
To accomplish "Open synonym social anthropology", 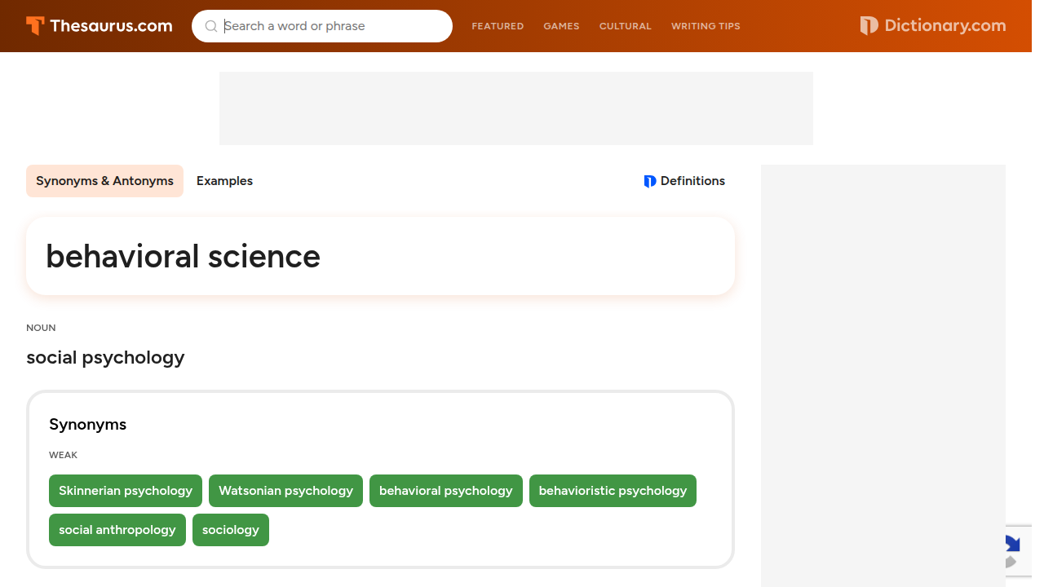I will [x=117, y=530].
